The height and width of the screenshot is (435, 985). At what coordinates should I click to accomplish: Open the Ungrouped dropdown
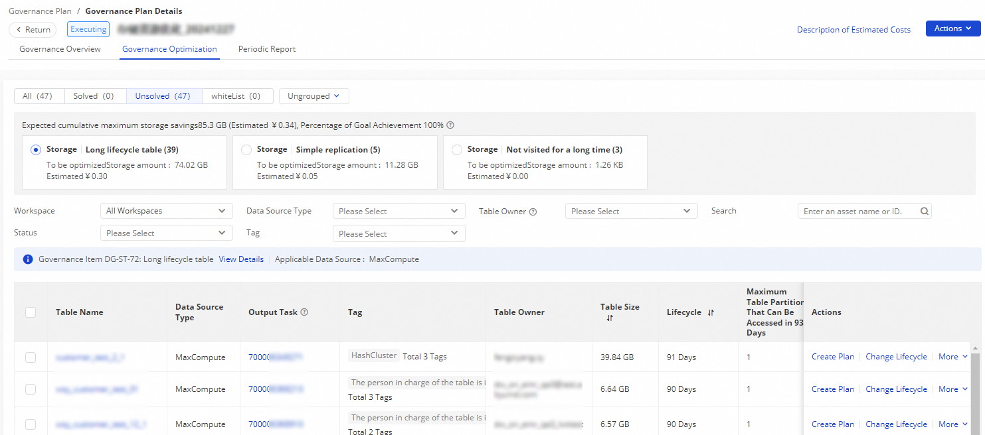314,96
